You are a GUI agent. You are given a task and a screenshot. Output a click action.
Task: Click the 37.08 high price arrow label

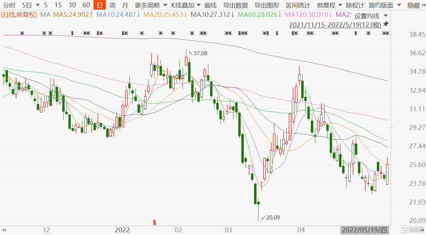(x=198, y=53)
